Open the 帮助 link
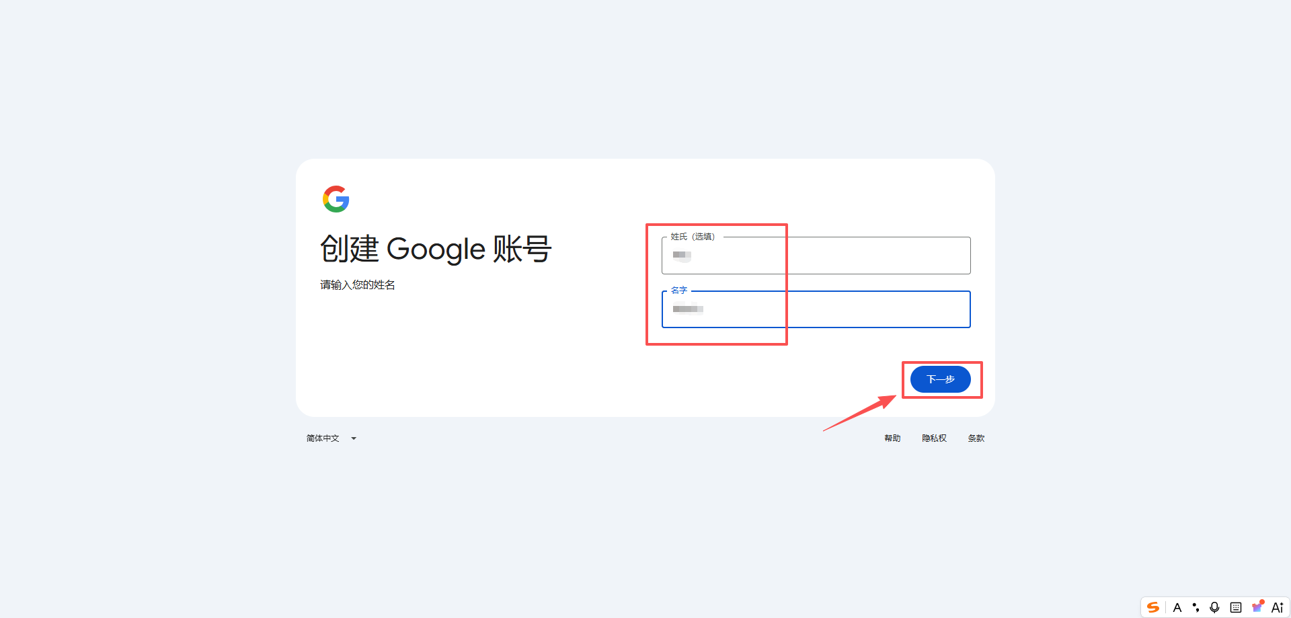Image resolution: width=1291 pixels, height=618 pixels. (x=892, y=438)
